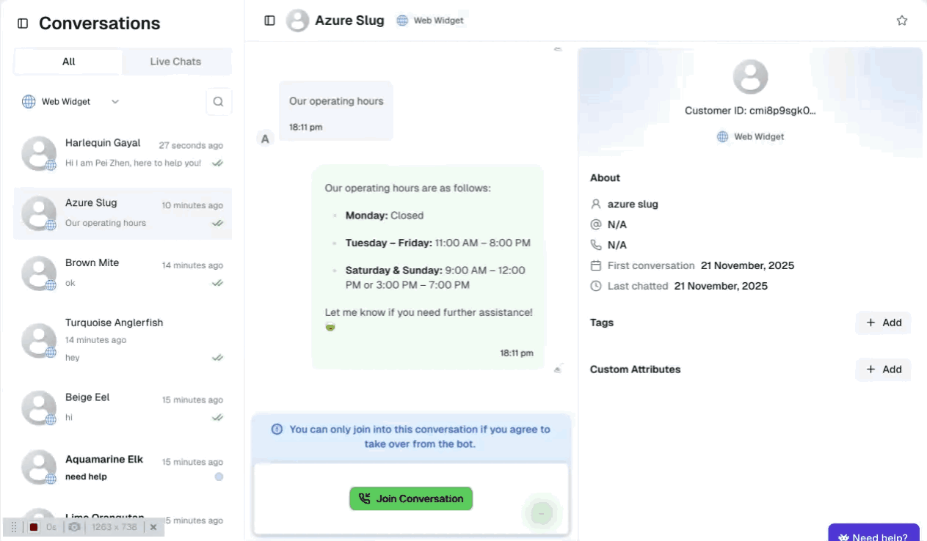The width and height of the screenshot is (927, 541).
Task: Click the red stop square in recorder bar
Action: pyautogui.click(x=34, y=527)
